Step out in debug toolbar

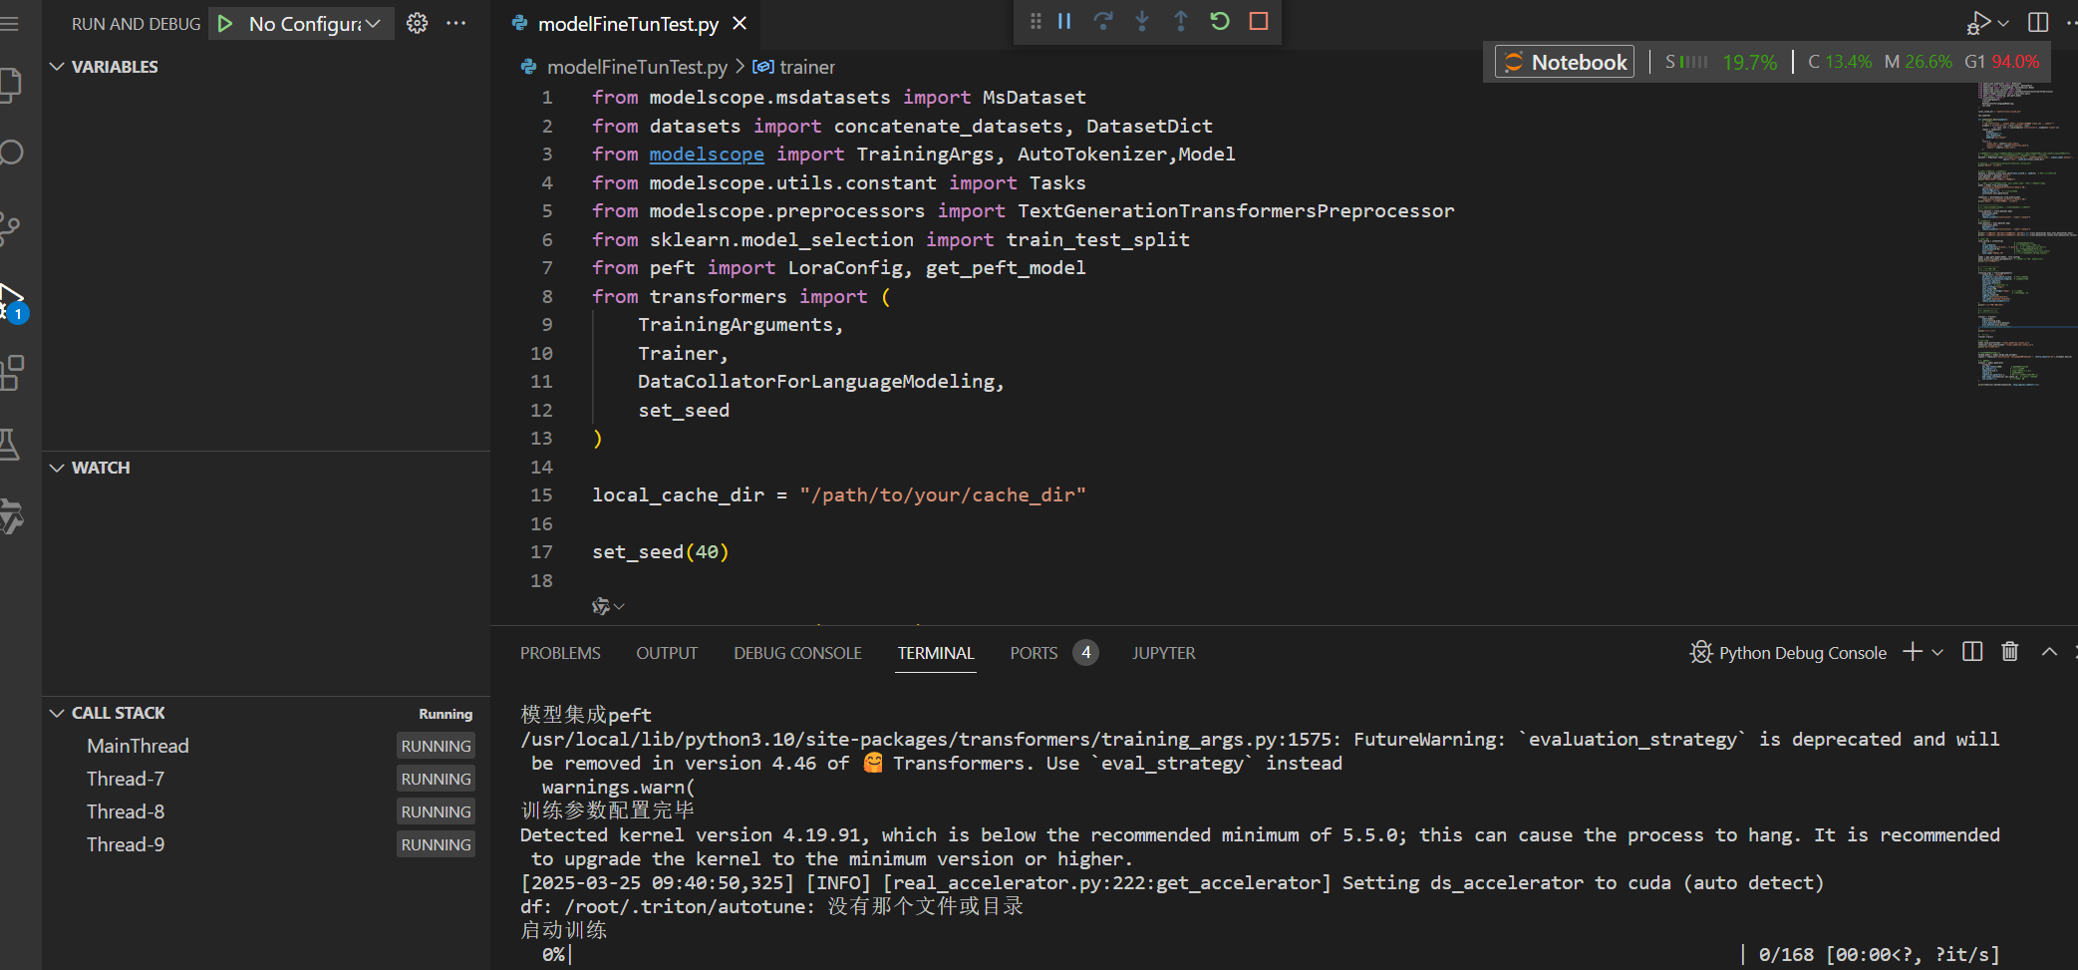[1181, 21]
